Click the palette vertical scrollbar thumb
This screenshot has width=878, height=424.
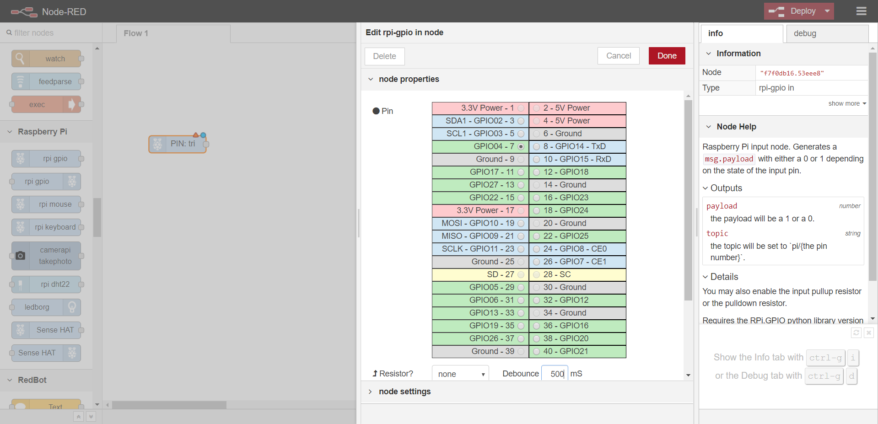pos(97,217)
